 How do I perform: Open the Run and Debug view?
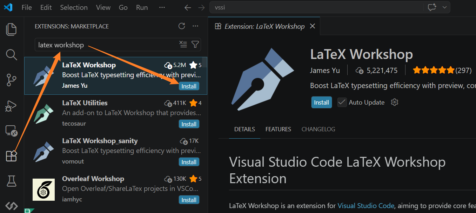pos(12,106)
